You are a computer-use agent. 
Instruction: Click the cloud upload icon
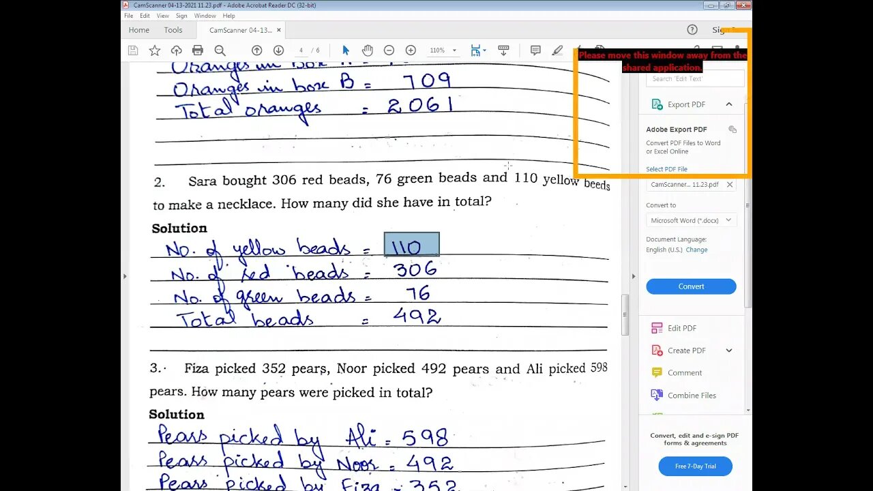[x=176, y=50]
